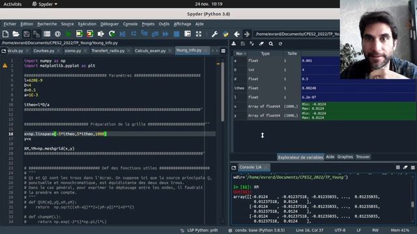The width and height of the screenshot is (417, 234).
Task: Go forward to the next cursor position
Action: [247, 34]
